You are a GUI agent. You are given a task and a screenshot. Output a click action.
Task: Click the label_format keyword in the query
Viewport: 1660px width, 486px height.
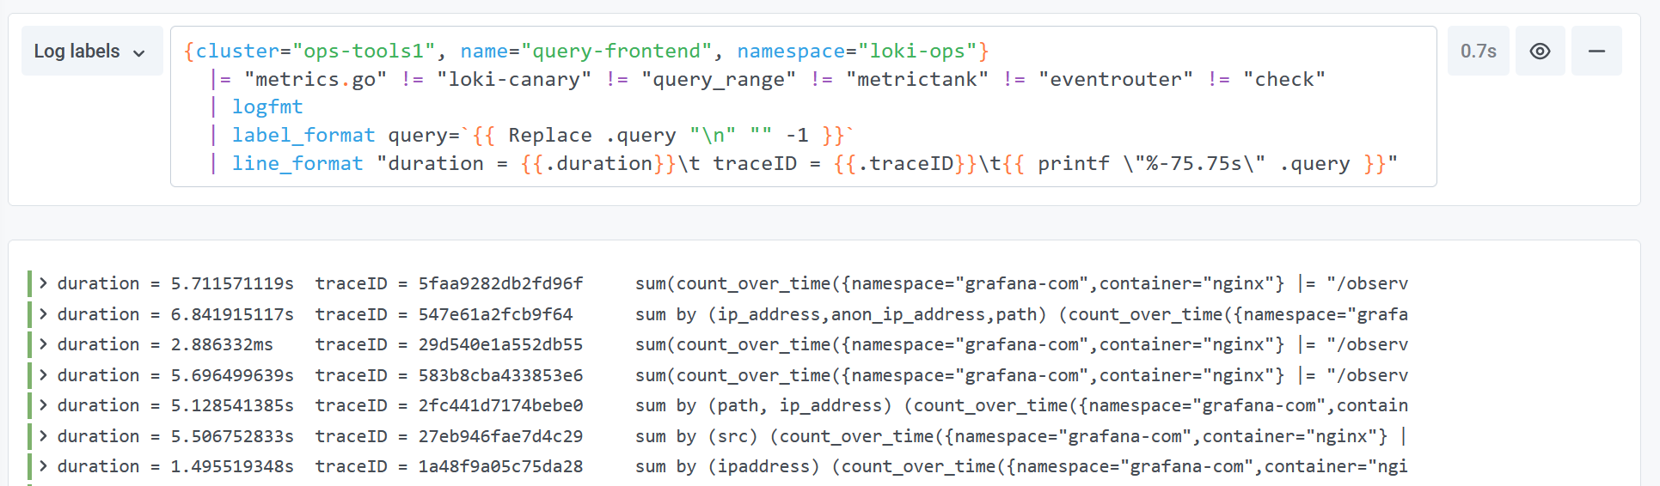(x=303, y=135)
